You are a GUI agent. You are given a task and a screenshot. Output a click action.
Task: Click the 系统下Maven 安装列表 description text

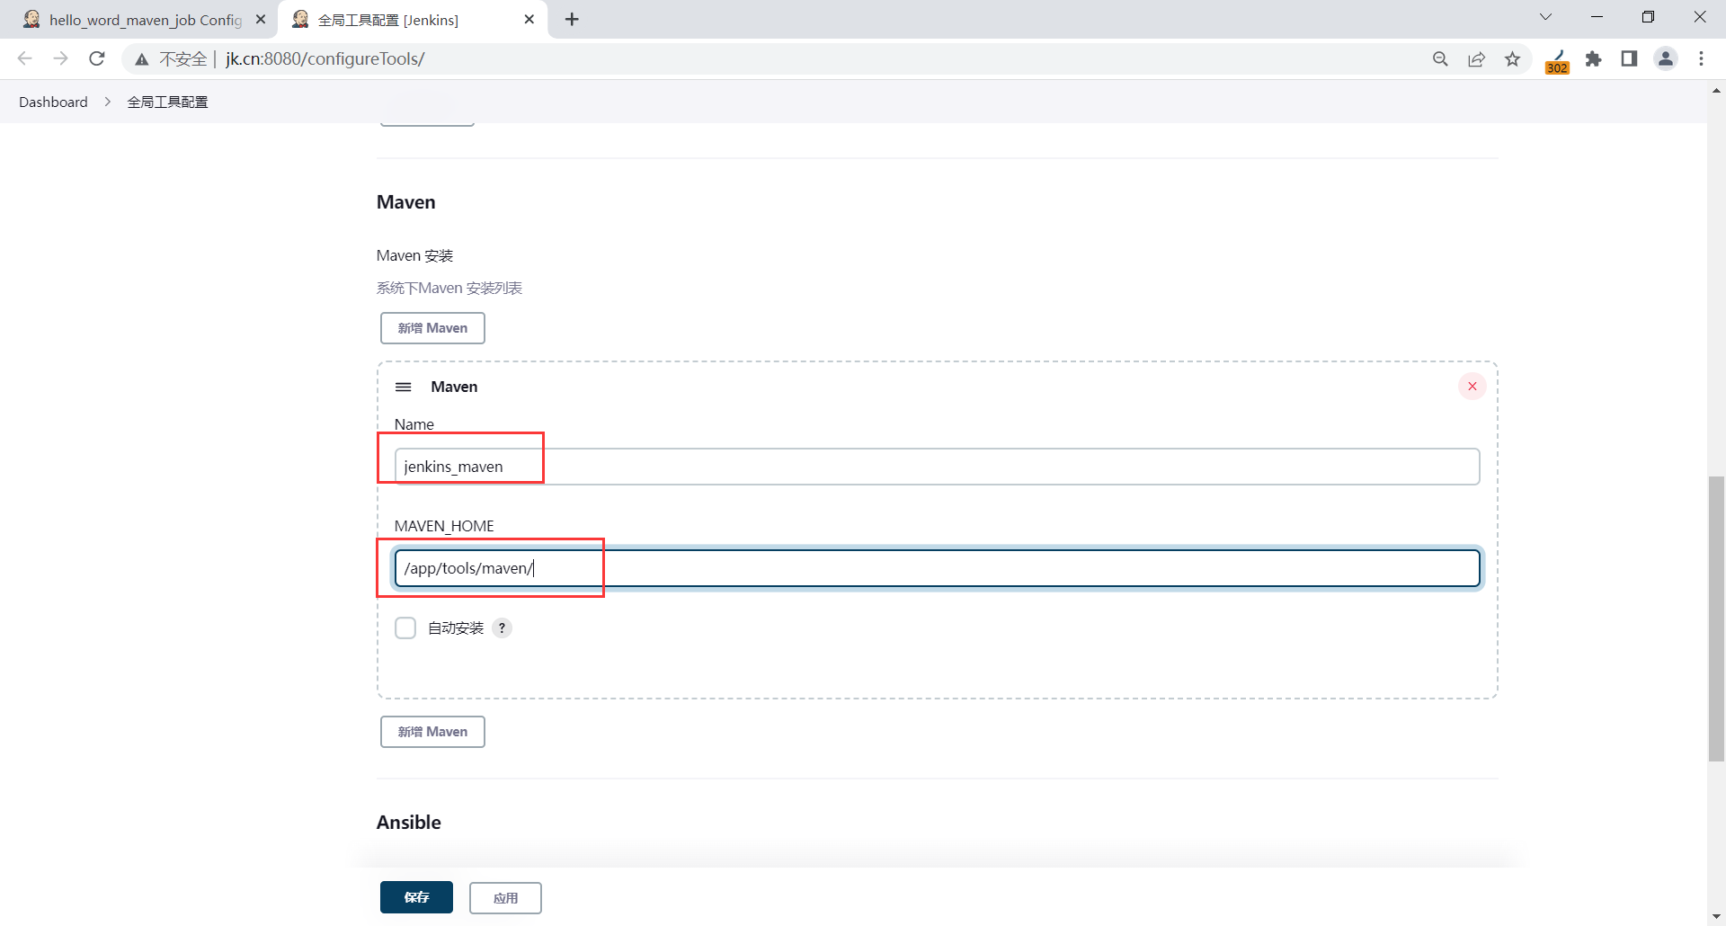[449, 288]
